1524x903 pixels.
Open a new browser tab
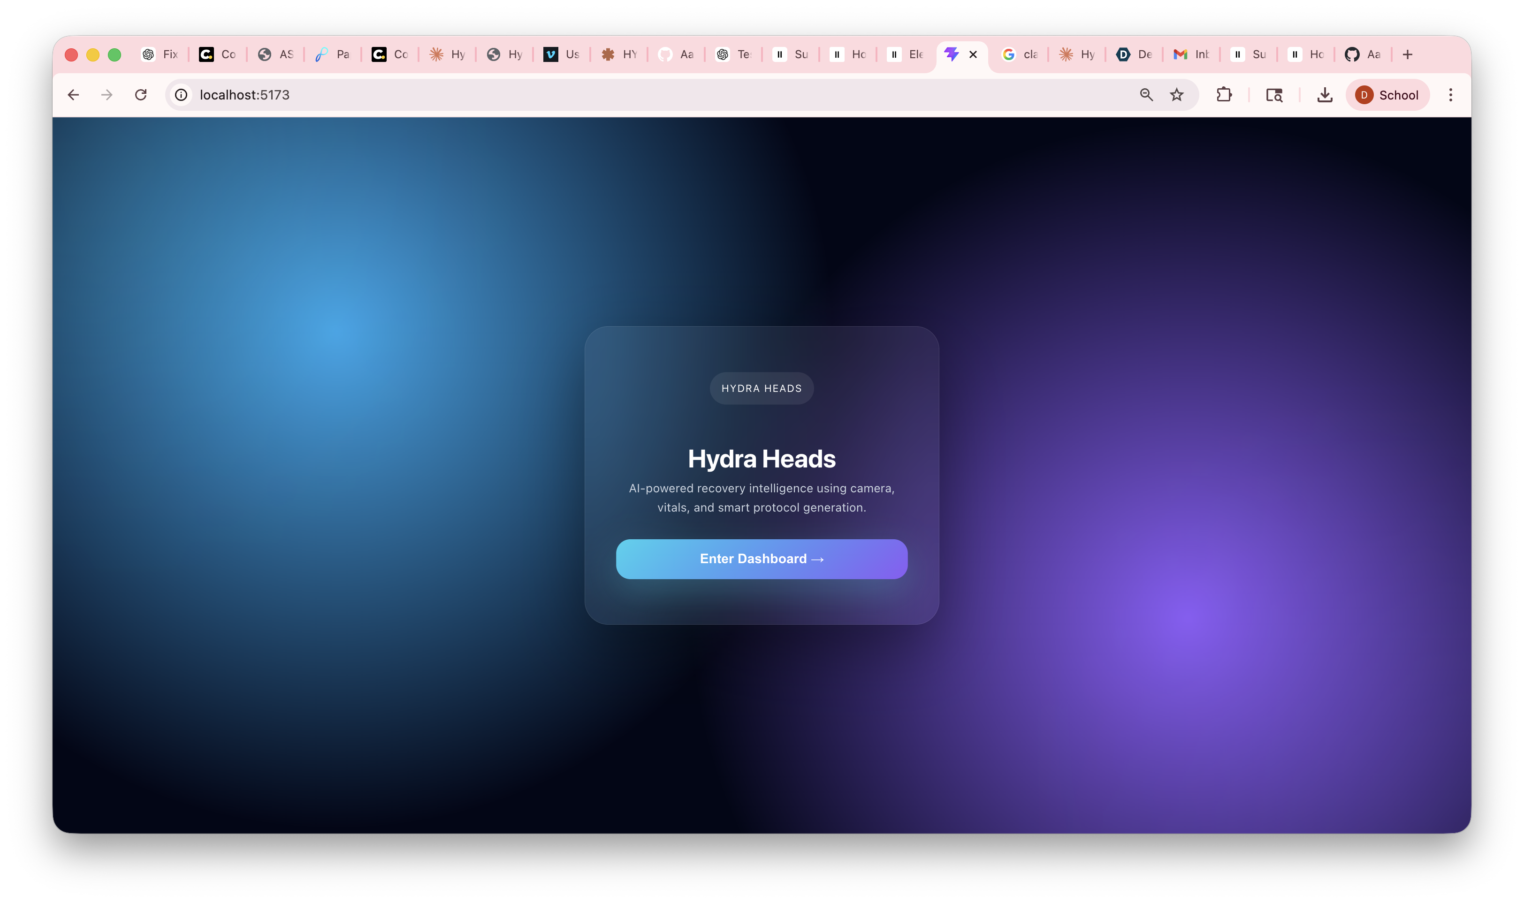(1407, 55)
